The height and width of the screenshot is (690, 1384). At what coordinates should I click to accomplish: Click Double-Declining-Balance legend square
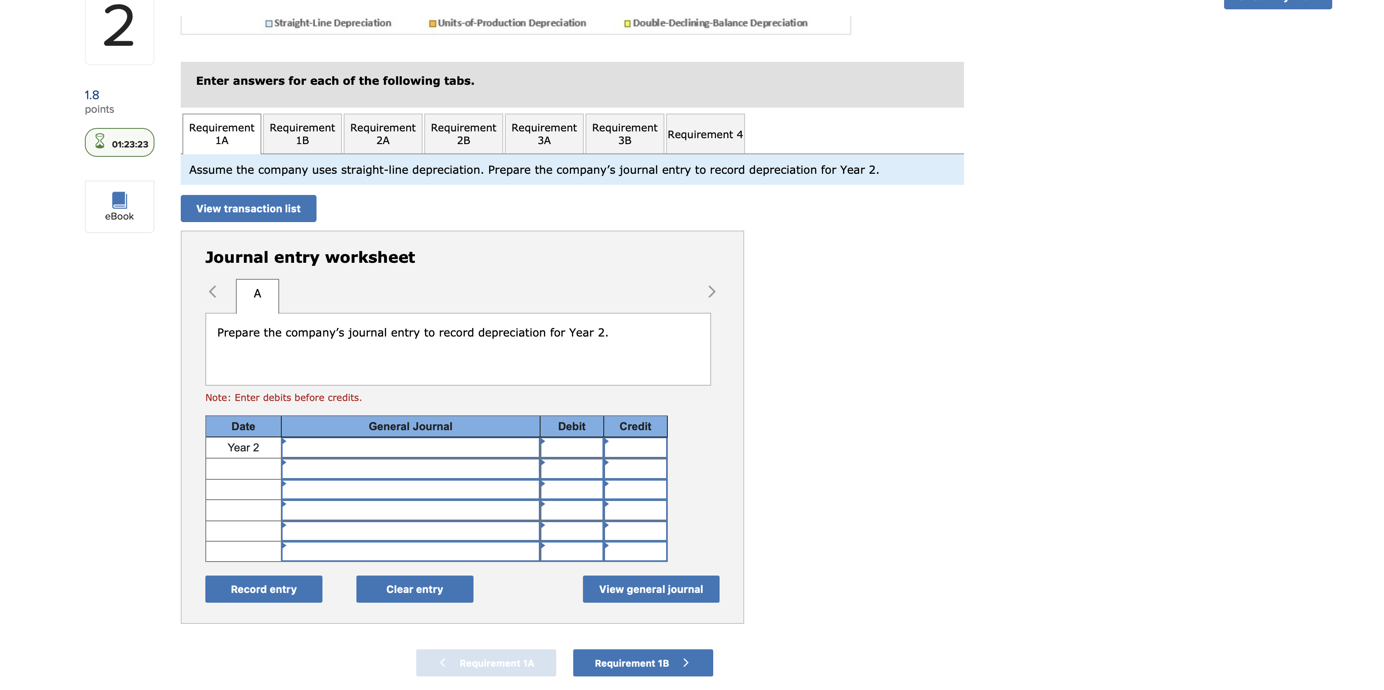tap(627, 24)
